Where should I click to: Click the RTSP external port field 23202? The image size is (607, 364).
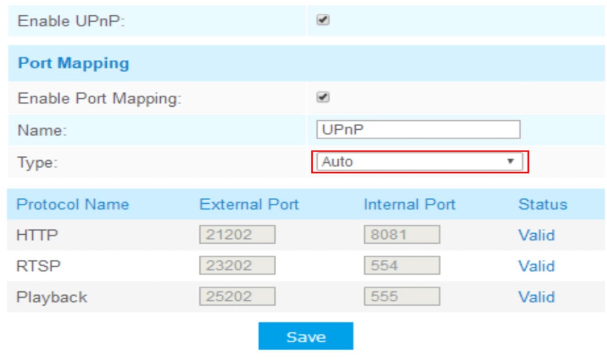[x=237, y=265]
